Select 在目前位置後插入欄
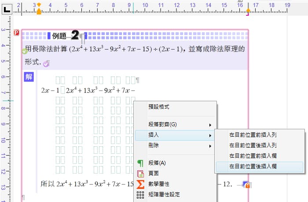The height and width of the screenshot is (202, 308). [x=259, y=166]
